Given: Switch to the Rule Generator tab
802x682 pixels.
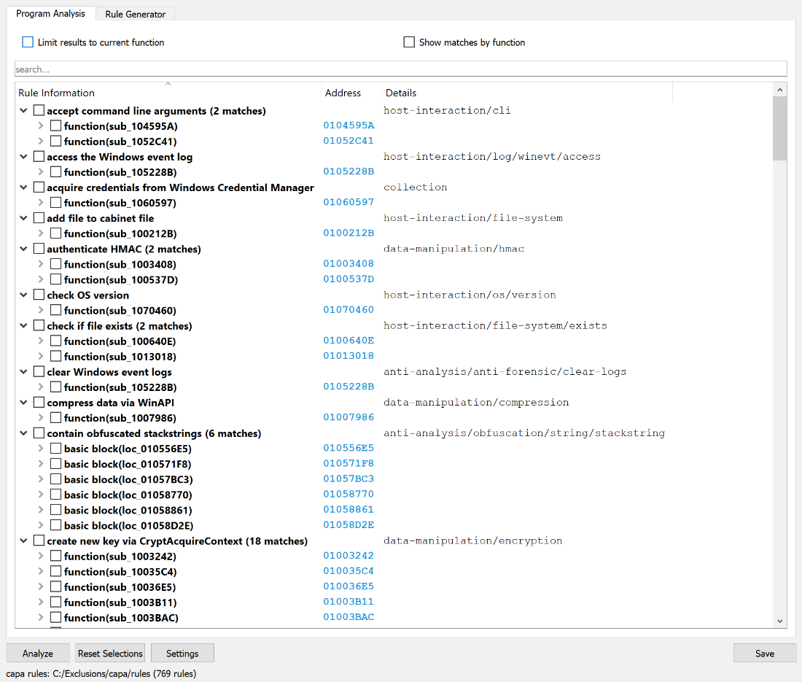Looking at the screenshot, I should pos(134,13).
